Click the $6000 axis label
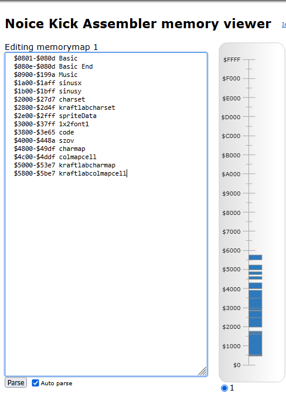The height and width of the screenshot is (397, 286). click(231, 250)
